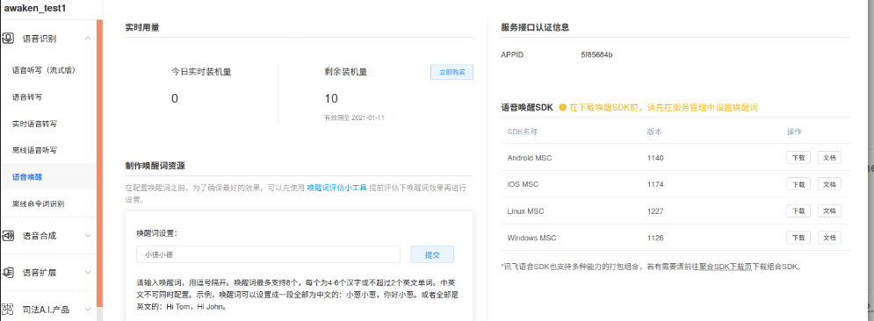The width and height of the screenshot is (874, 321).
Task: Click the Windows MSC version 1126
Action: pyautogui.click(x=655, y=238)
